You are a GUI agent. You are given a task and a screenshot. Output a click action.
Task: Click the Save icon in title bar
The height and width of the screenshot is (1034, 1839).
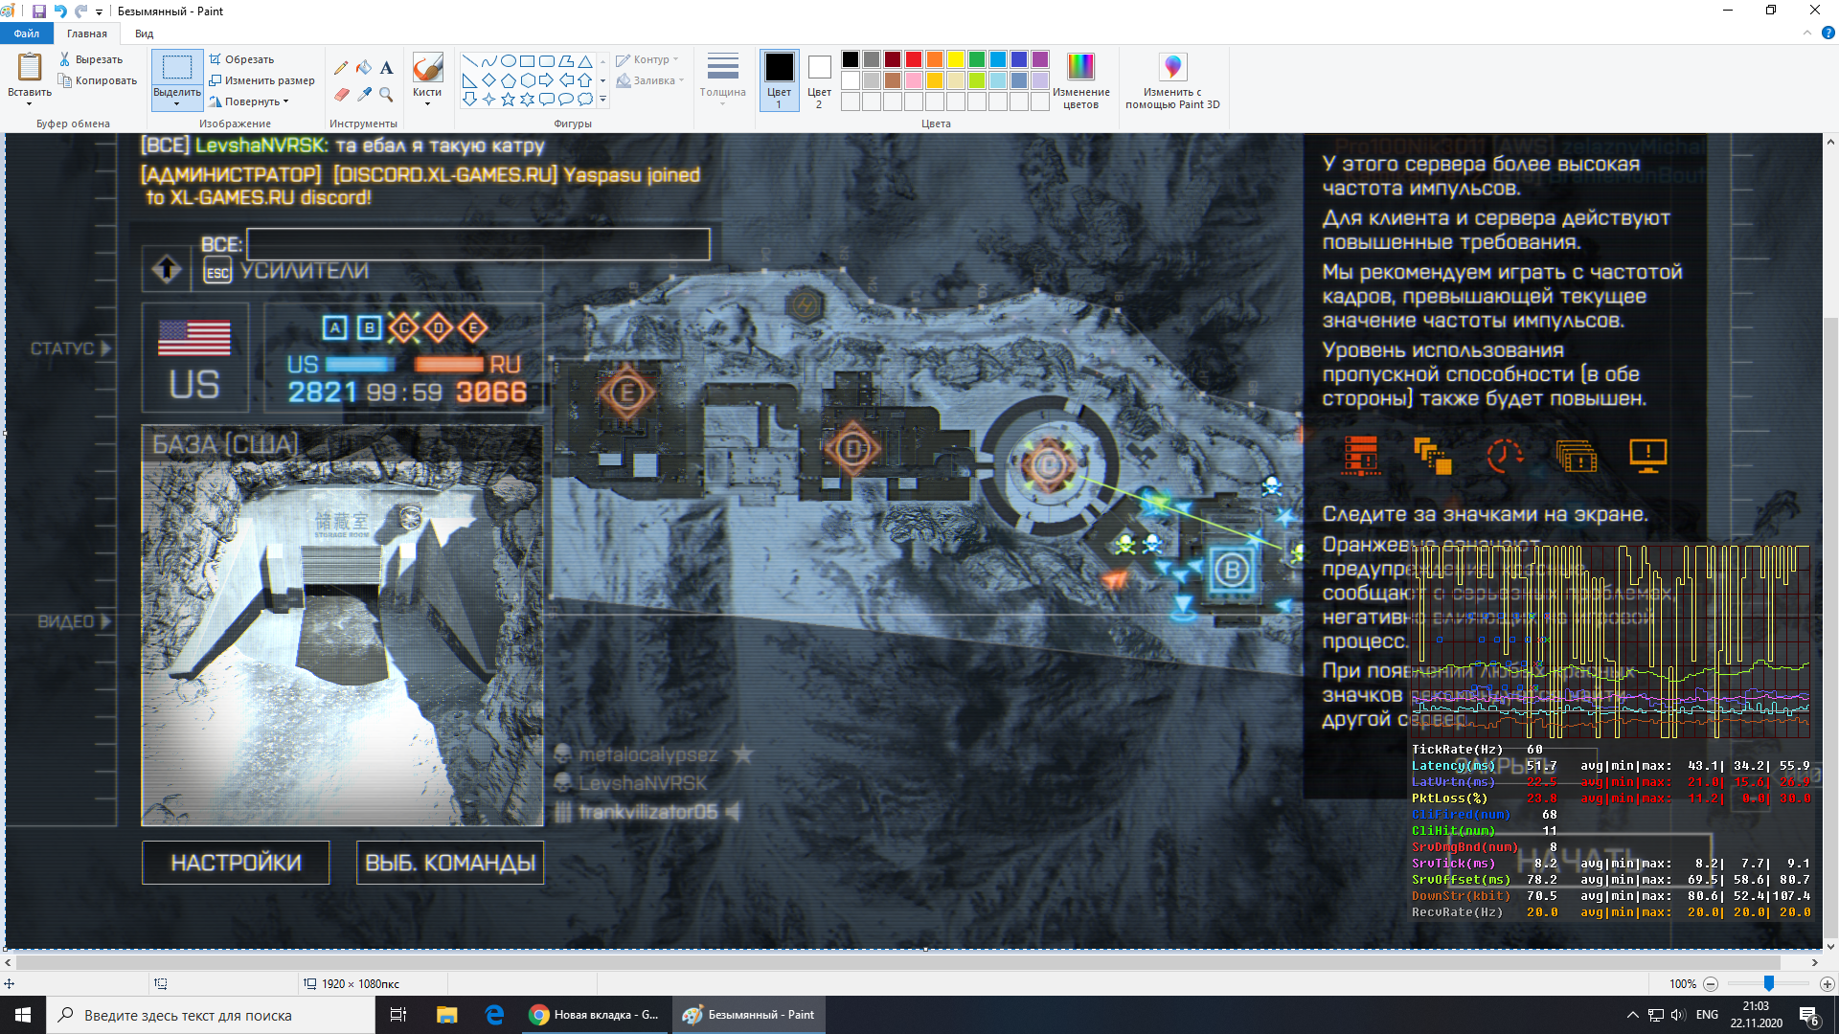[39, 11]
